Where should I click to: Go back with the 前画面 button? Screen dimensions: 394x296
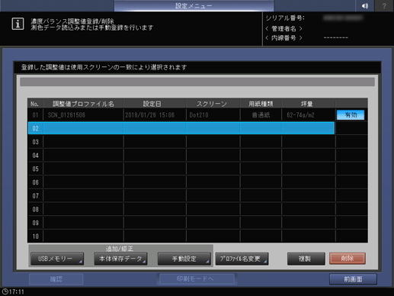pyautogui.click(x=353, y=279)
